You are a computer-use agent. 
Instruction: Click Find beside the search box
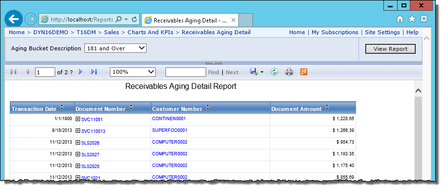(213, 72)
